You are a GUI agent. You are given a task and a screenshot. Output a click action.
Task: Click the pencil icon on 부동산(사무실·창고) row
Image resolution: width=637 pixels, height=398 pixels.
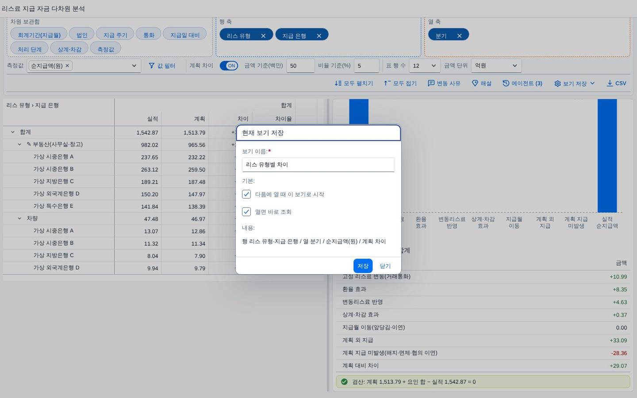29,144
